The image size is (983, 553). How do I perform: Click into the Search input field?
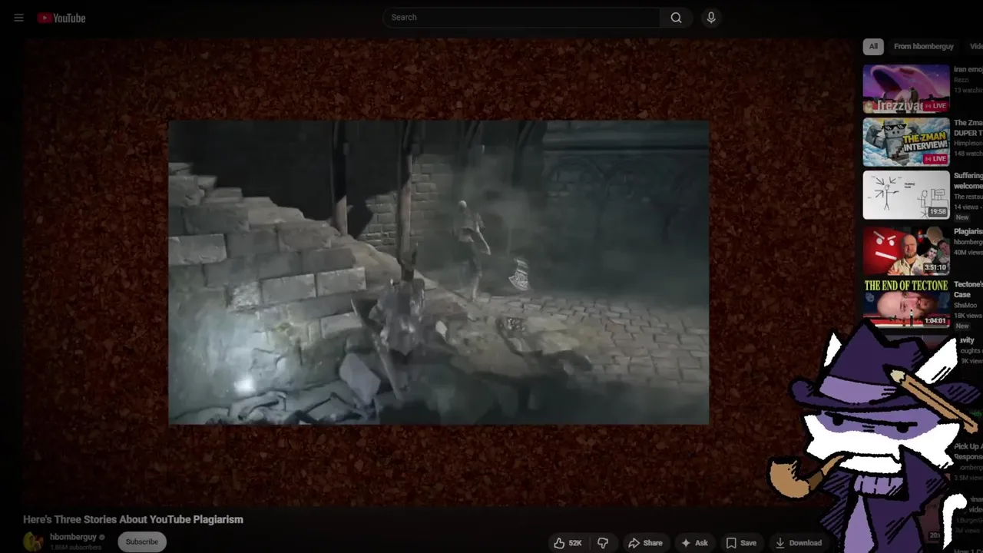click(x=521, y=18)
